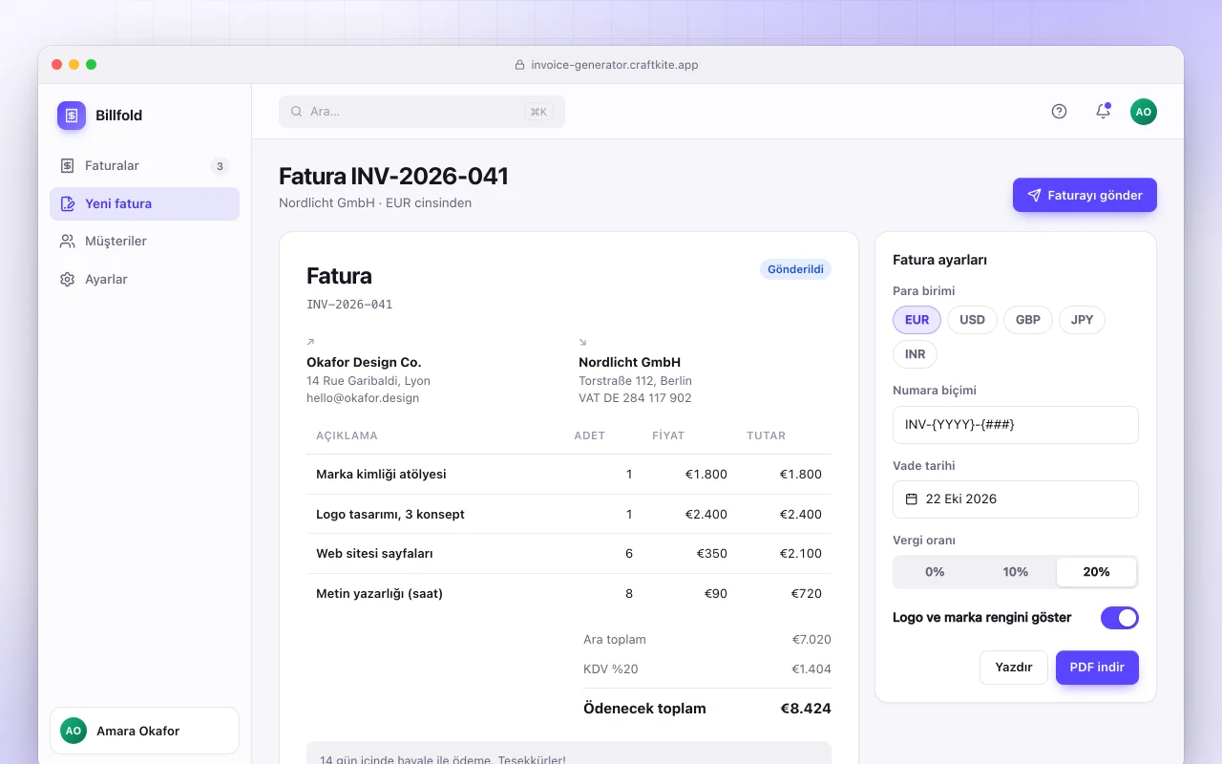The height and width of the screenshot is (764, 1222).
Task: Click the Faturayı gönder button
Action: 1085,196
